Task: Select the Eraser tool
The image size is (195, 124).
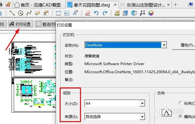Action: pos(88,13)
